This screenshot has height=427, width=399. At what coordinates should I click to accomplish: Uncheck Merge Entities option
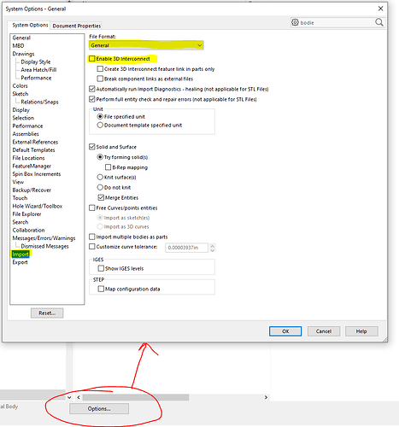click(101, 197)
